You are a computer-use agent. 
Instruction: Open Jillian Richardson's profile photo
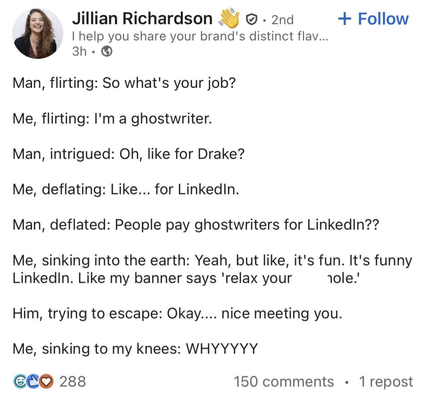(x=37, y=33)
